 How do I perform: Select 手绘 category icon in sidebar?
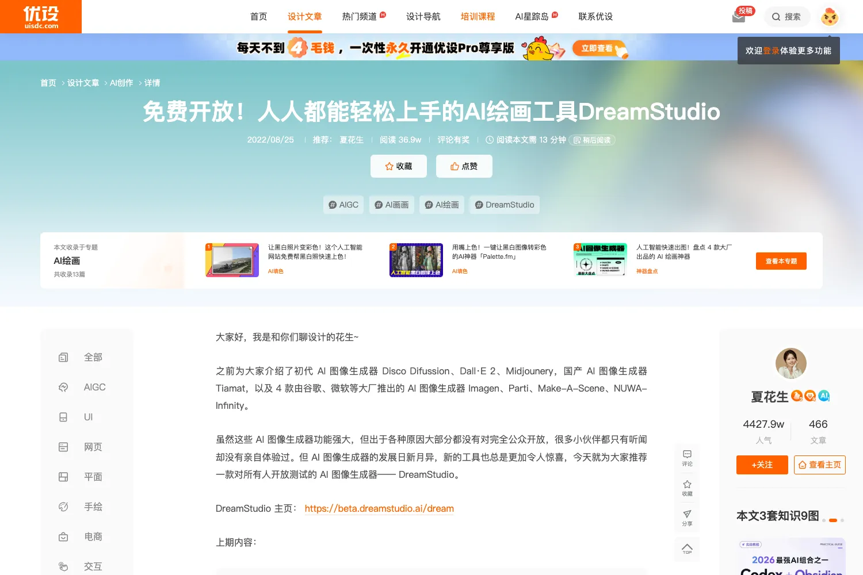(63, 507)
